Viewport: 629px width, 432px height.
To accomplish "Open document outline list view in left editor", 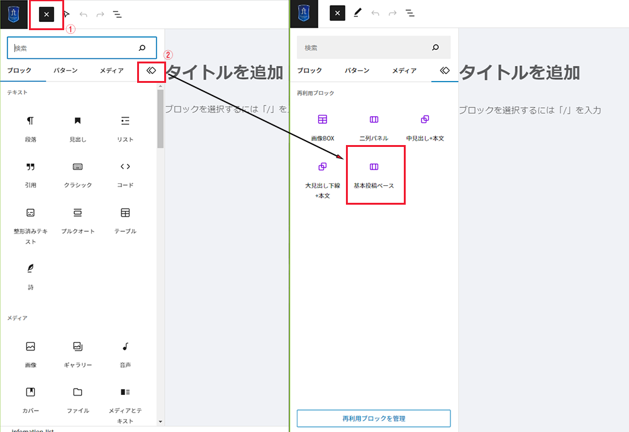I will tap(117, 15).
